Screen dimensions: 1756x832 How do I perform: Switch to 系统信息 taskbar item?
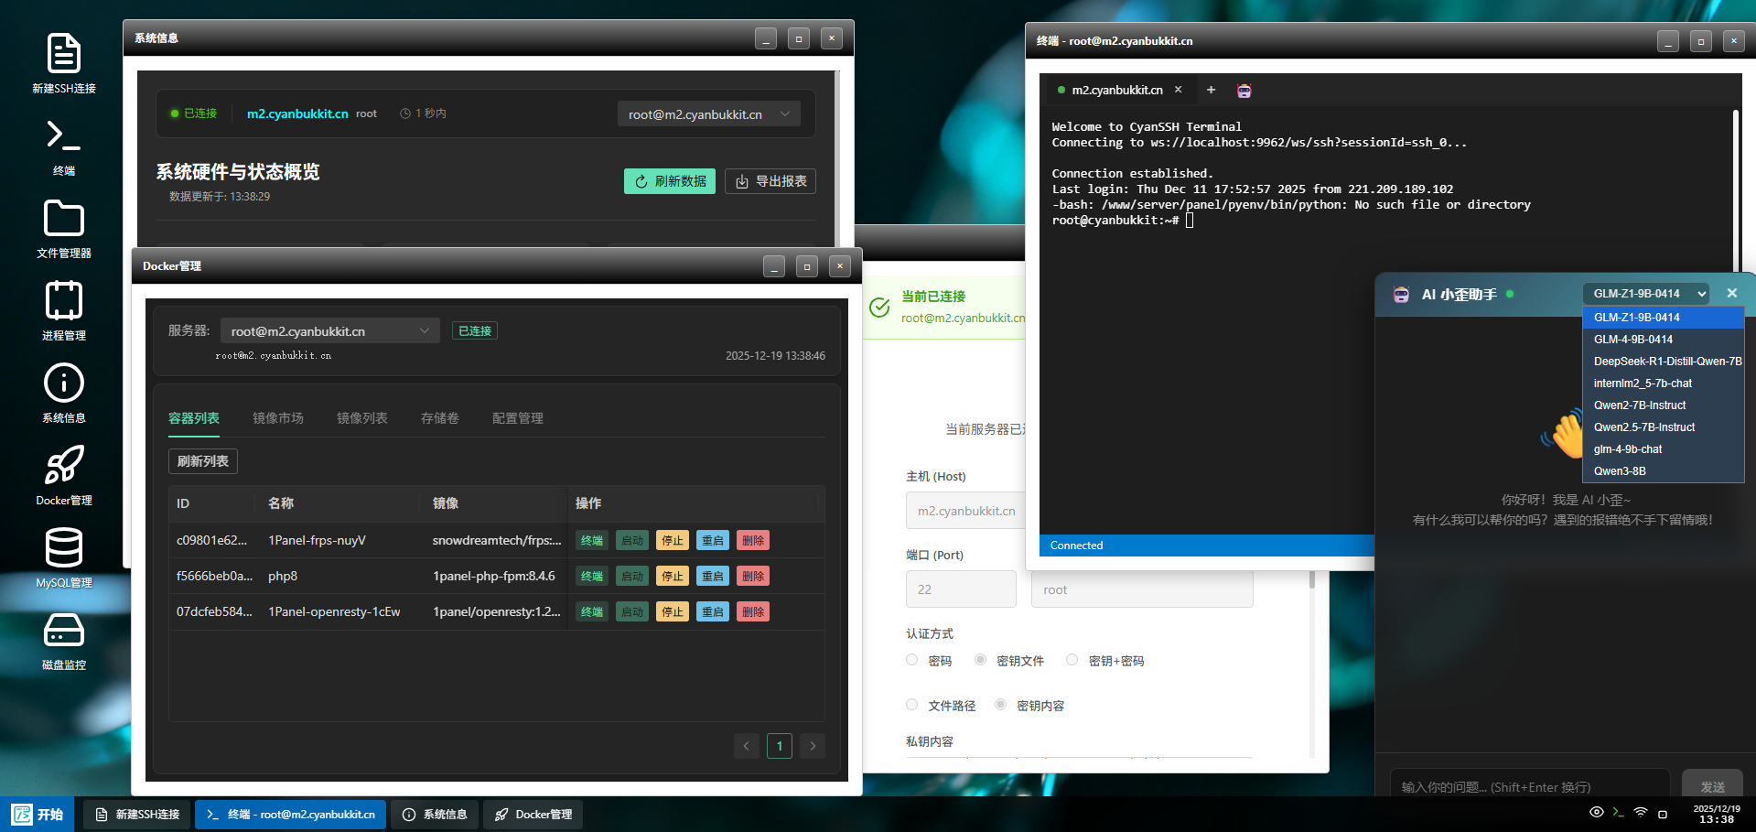435,814
